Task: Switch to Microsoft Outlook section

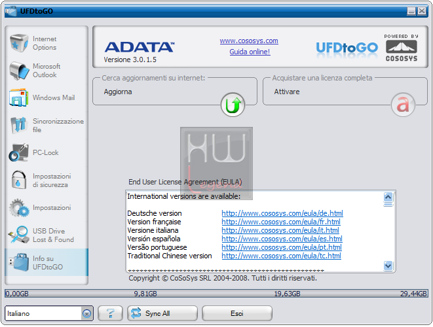Action: coord(47,71)
